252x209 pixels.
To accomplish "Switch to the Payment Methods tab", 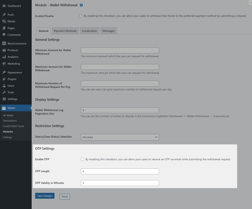I will coord(65,31).
